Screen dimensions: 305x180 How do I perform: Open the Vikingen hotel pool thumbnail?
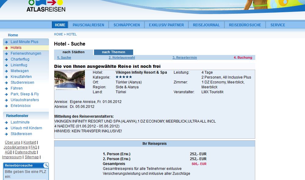[x=70, y=80]
